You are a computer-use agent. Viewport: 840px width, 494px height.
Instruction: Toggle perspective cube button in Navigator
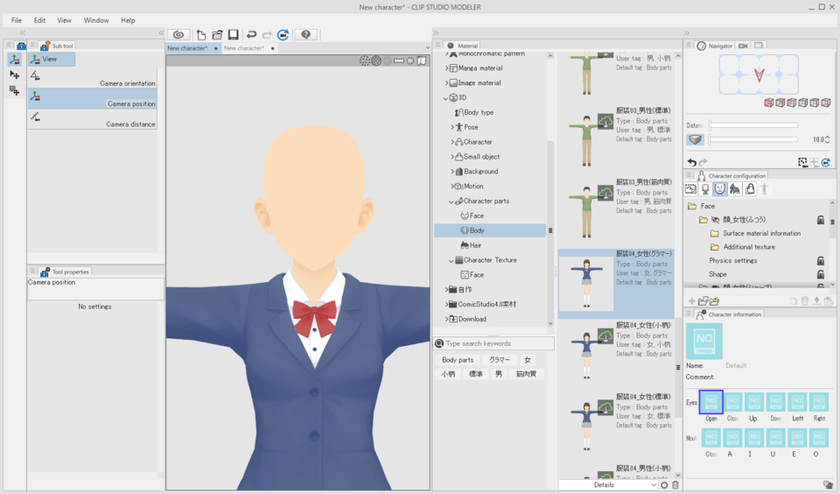(x=696, y=139)
